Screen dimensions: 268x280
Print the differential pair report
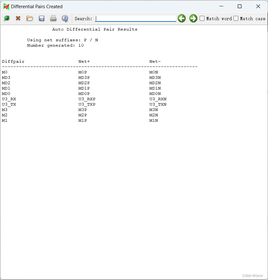tap(53, 19)
